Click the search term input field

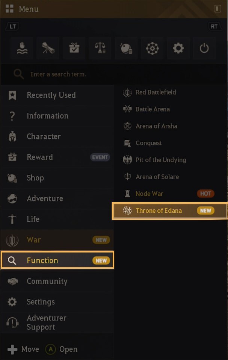113,74
